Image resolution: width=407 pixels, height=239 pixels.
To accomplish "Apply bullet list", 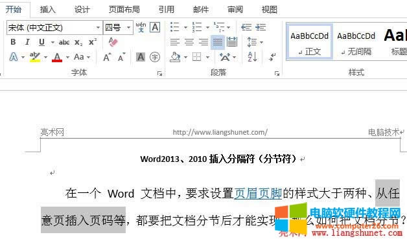I will click(175, 27).
